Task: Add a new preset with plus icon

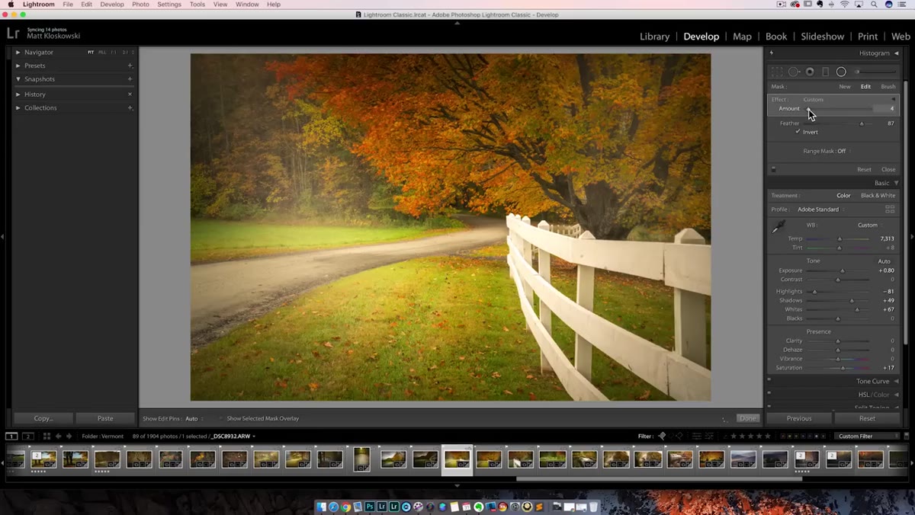Action: tap(130, 66)
